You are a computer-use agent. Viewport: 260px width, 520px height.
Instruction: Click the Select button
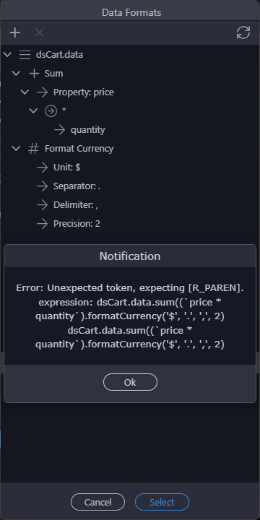coord(162,502)
